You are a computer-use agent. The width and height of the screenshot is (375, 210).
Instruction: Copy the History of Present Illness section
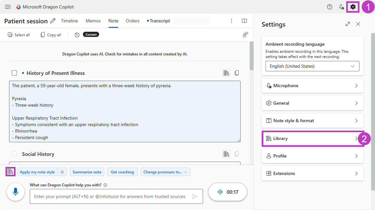pyautogui.click(x=237, y=73)
